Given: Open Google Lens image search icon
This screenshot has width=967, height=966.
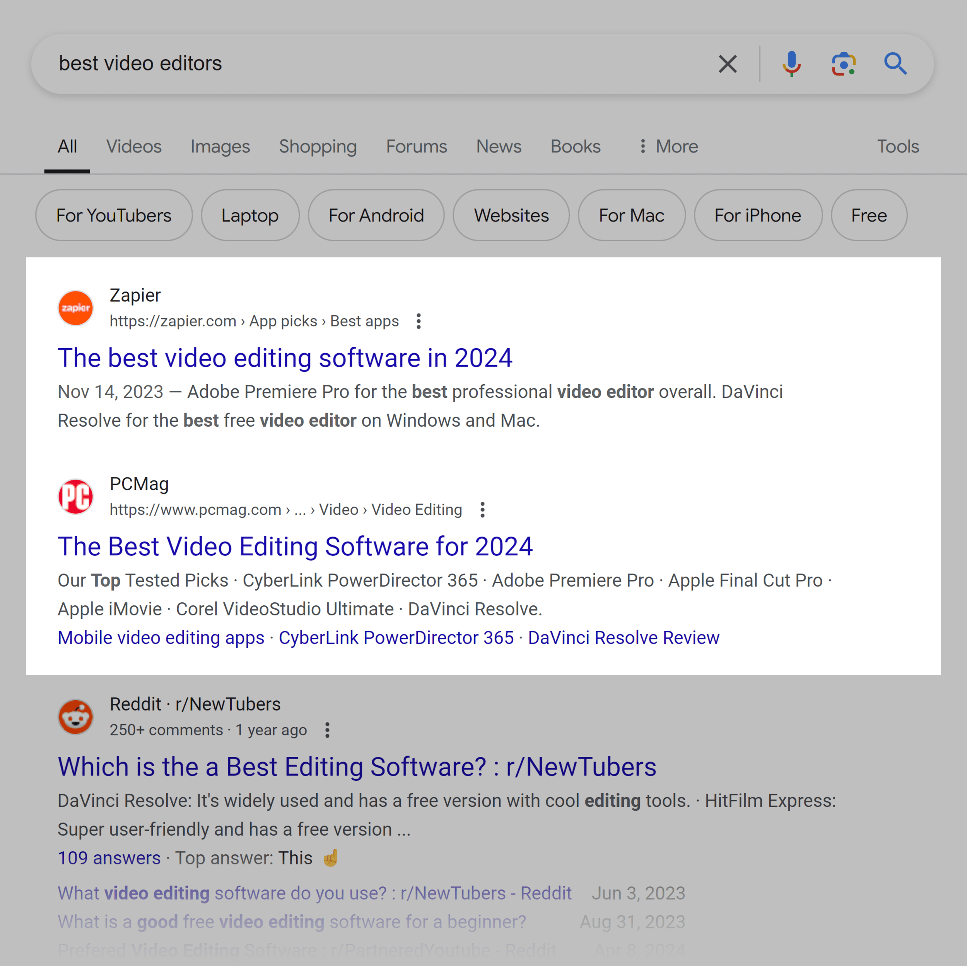Looking at the screenshot, I should (x=843, y=64).
